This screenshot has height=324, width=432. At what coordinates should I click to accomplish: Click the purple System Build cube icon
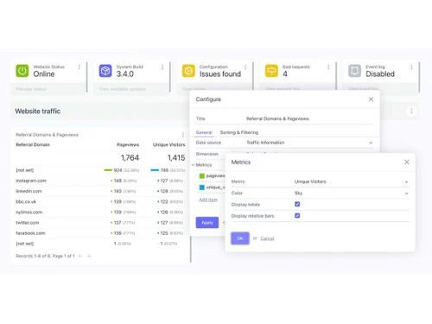click(x=105, y=71)
